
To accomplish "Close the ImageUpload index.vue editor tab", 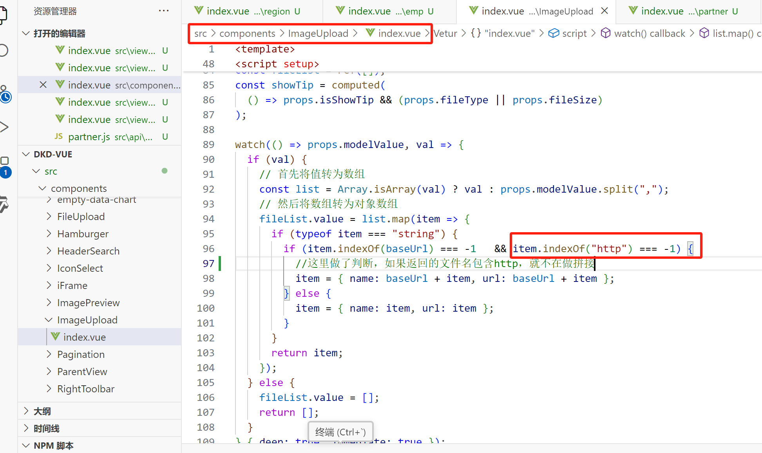I will (605, 11).
